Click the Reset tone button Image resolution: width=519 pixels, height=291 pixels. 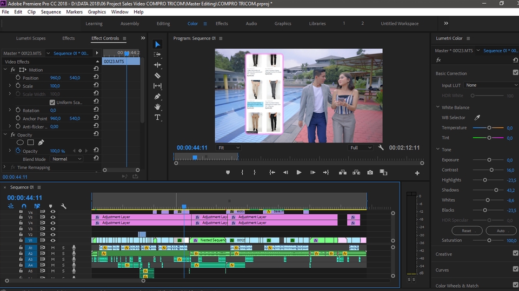pos(467,231)
